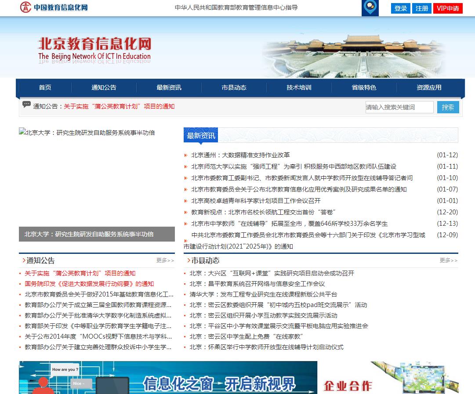
Task: Open 北京：大兴区 互联网+课堂 article
Action: (272, 273)
